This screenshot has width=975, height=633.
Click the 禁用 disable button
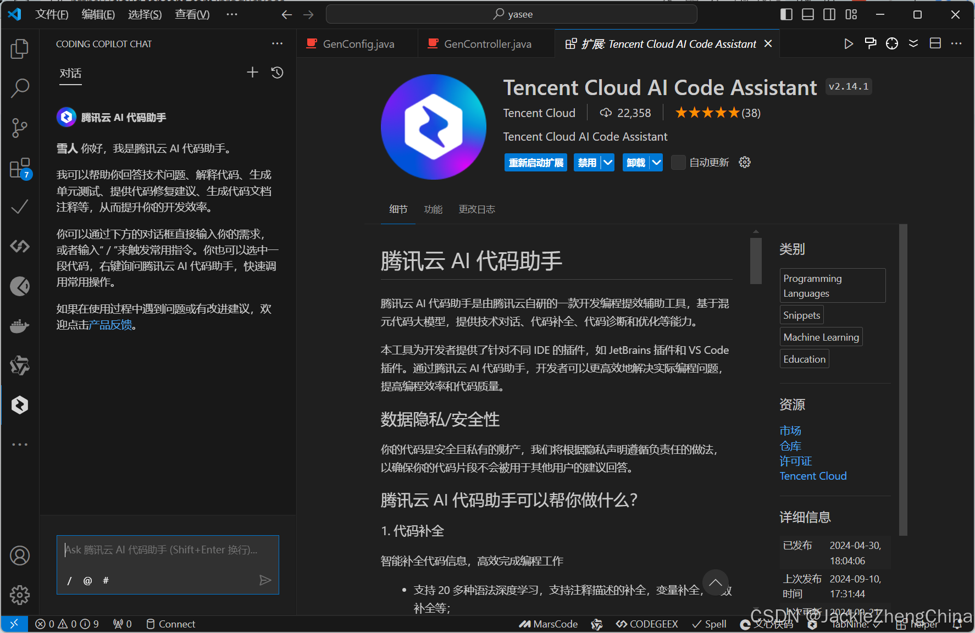point(587,163)
